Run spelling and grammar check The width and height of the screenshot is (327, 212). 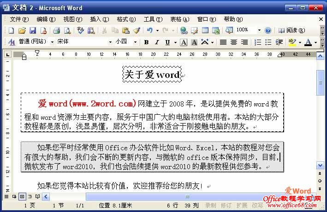[80, 30]
